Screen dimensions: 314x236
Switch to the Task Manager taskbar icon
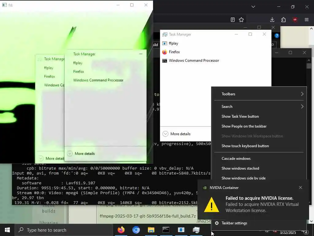pos(196,230)
